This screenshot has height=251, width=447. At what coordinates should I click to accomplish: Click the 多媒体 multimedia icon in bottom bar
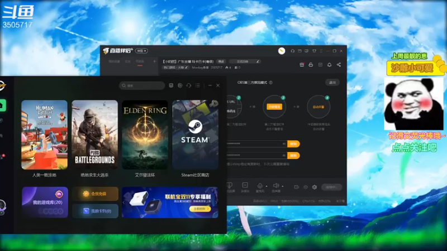tap(245, 187)
